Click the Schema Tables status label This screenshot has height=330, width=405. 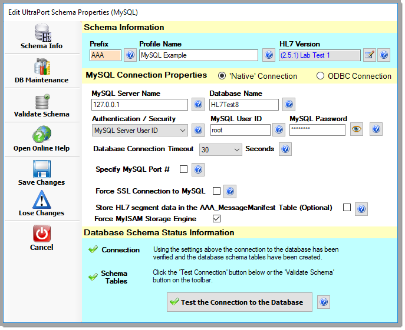[x=114, y=277]
